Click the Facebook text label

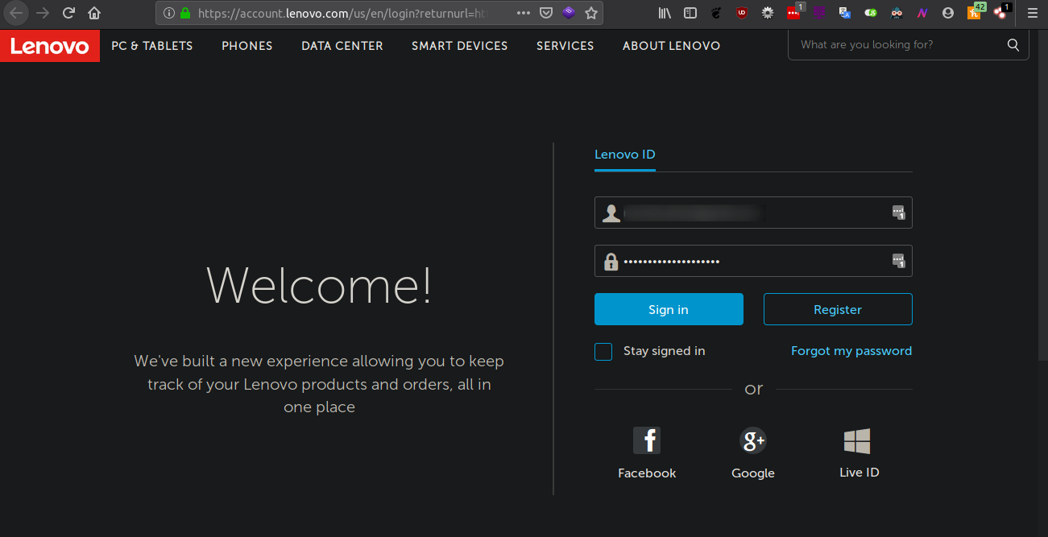point(647,473)
